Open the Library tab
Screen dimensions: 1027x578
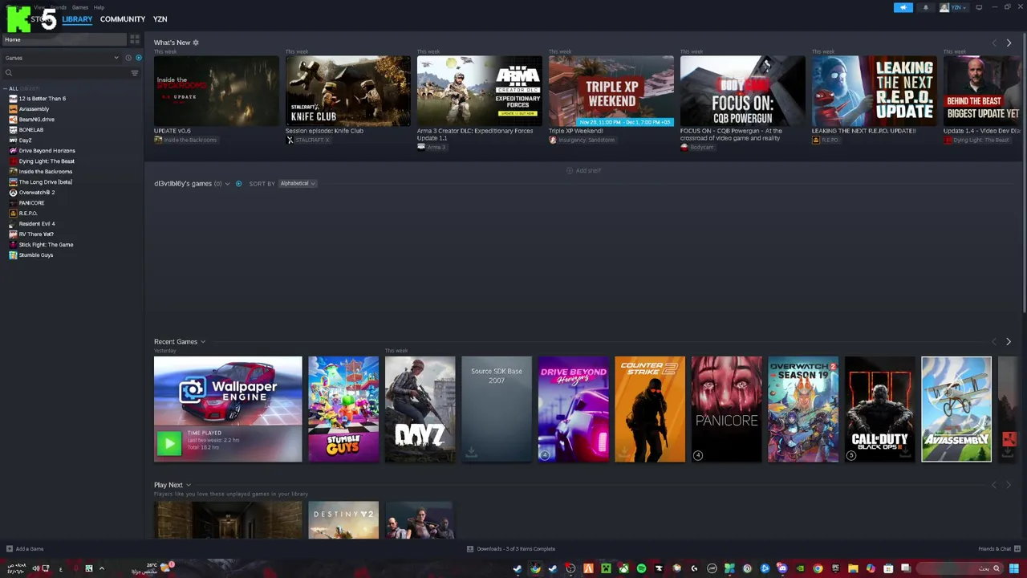[77, 19]
